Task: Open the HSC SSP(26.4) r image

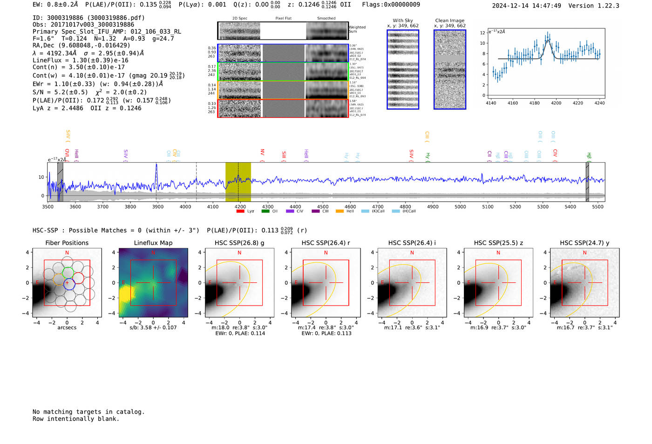Action: pyautogui.click(x=326, y=282)
